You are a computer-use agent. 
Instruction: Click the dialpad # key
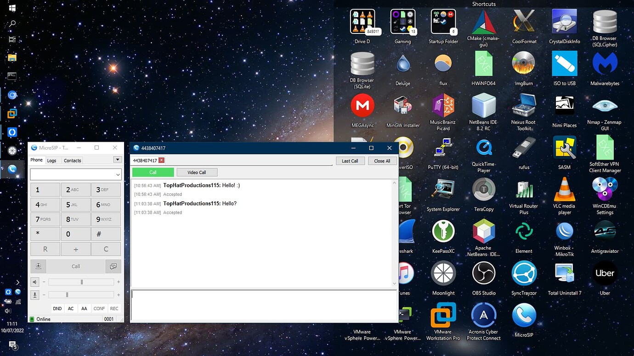106,234
